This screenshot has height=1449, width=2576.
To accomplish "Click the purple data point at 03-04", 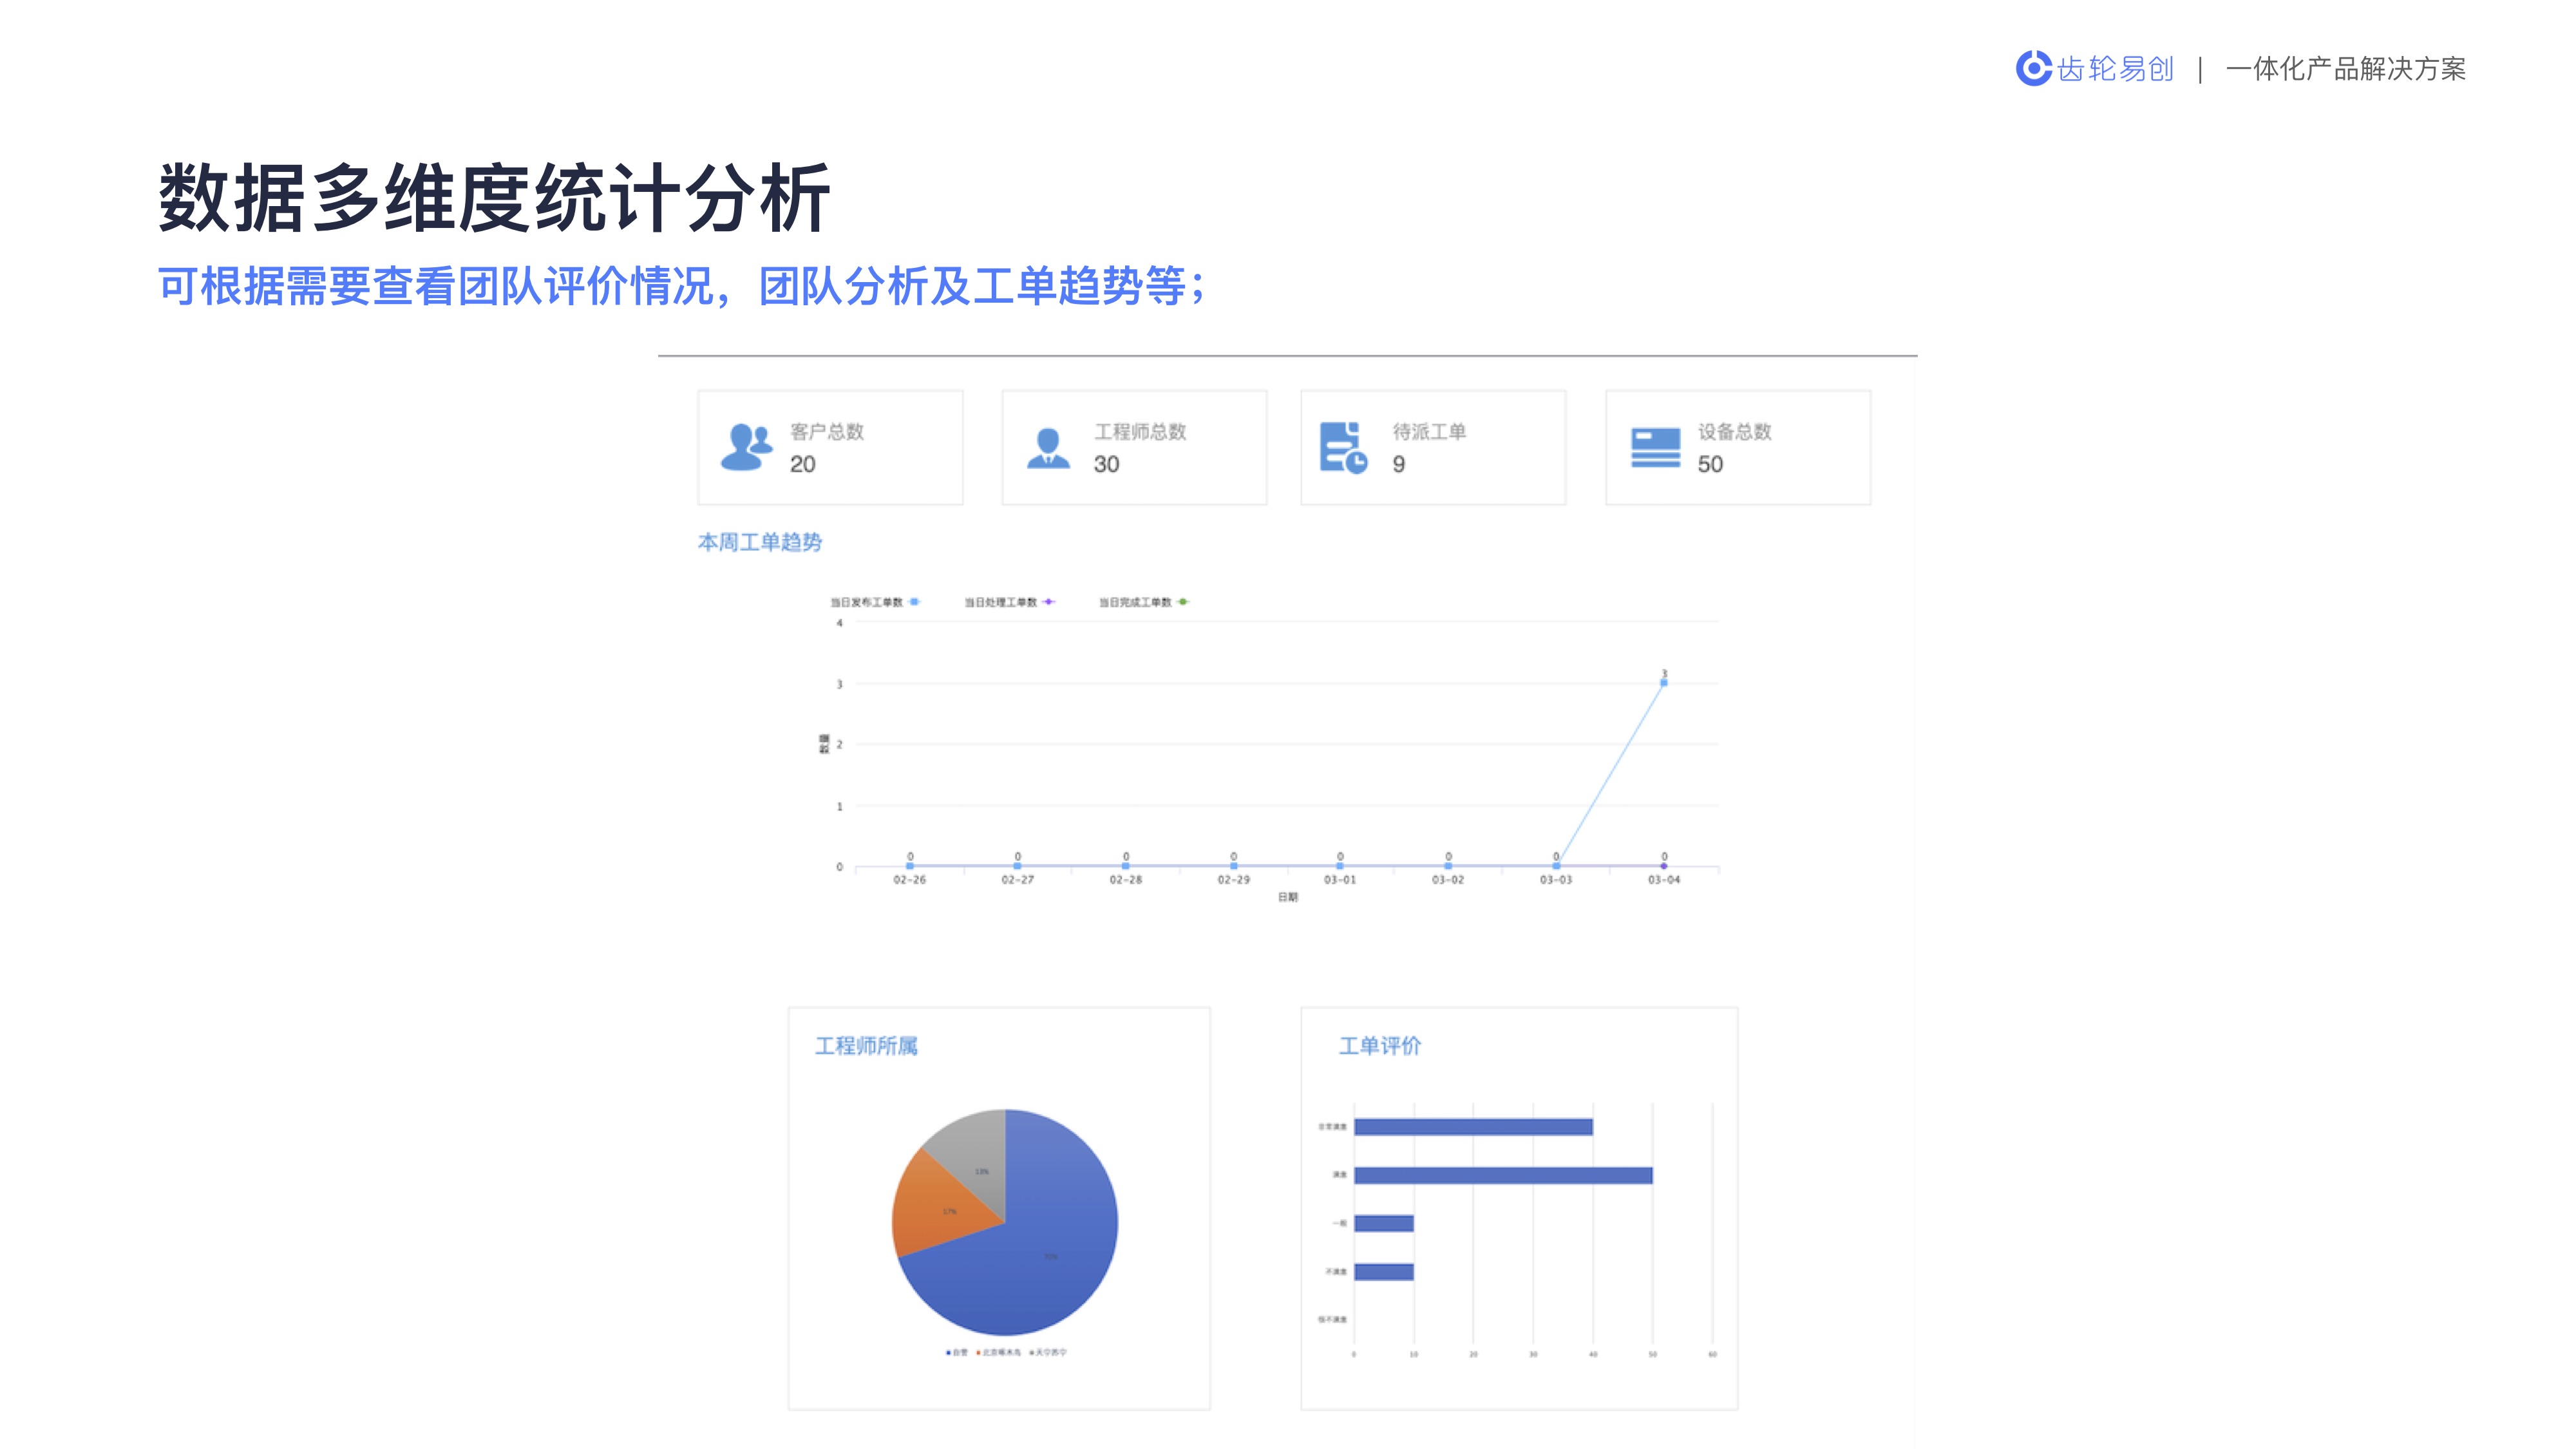I will [x=1664, y=866].
